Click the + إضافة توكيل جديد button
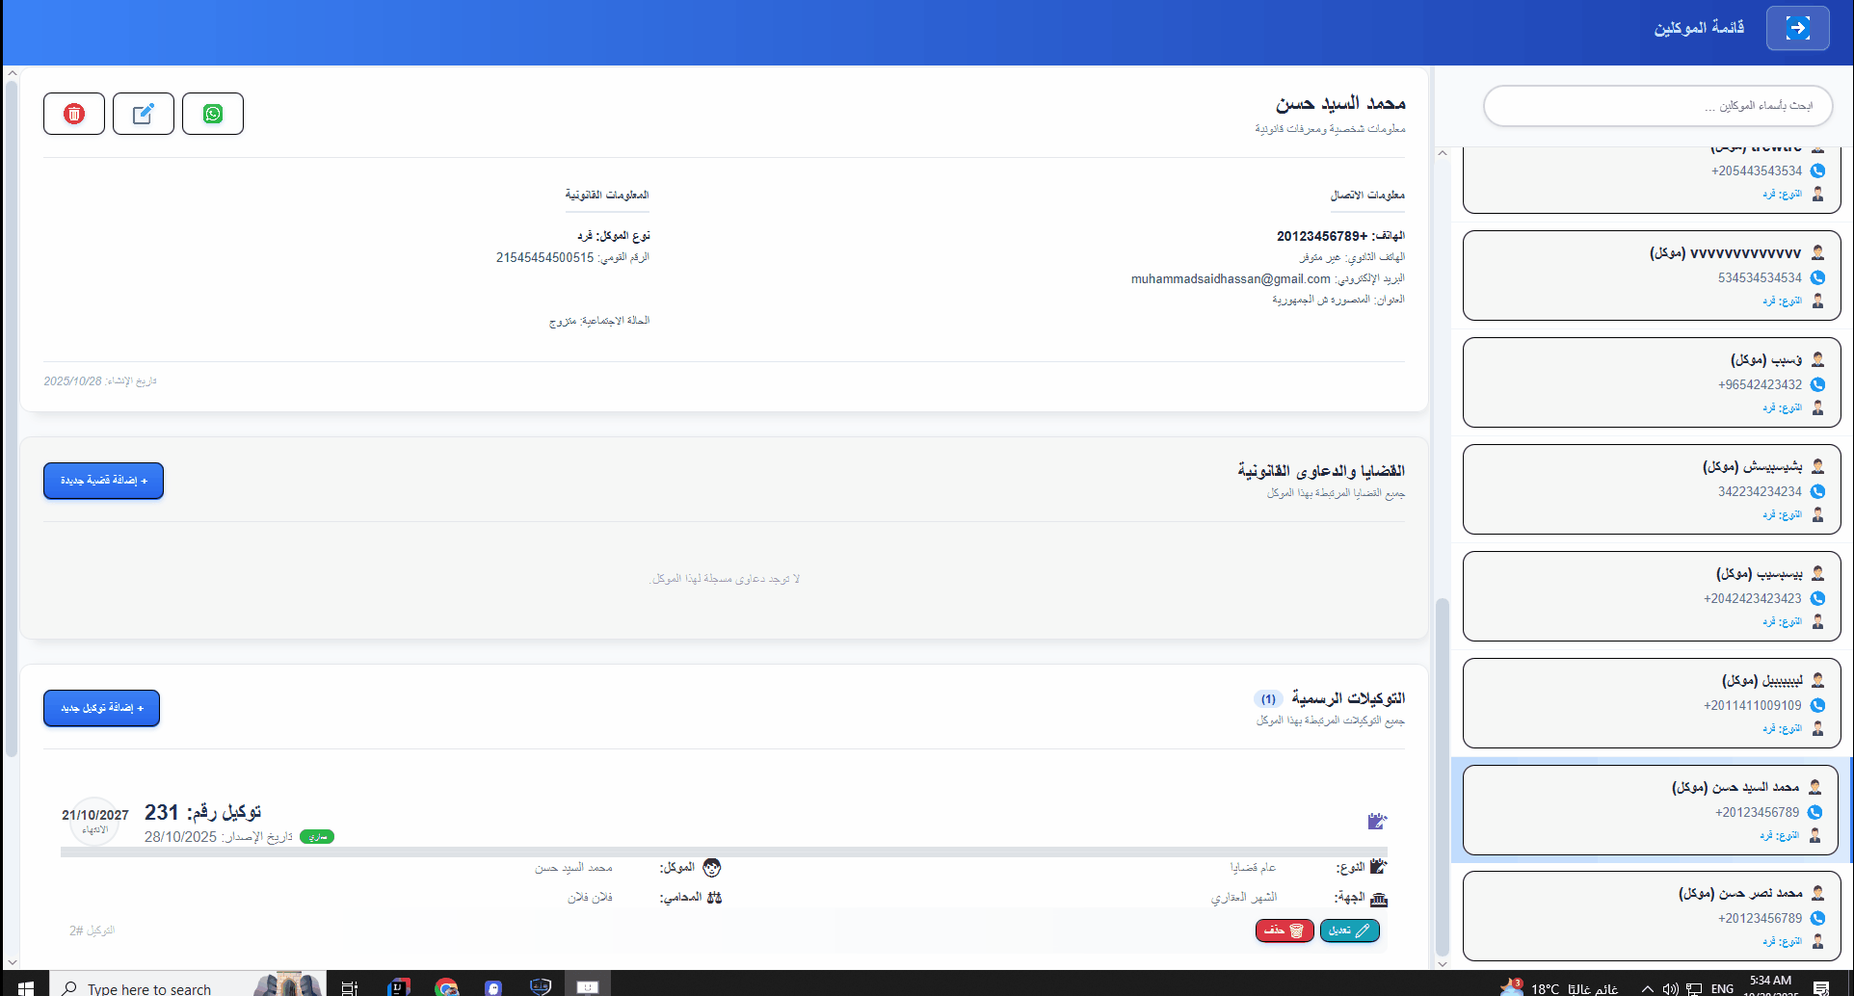1854x996 pixels. 101,708
